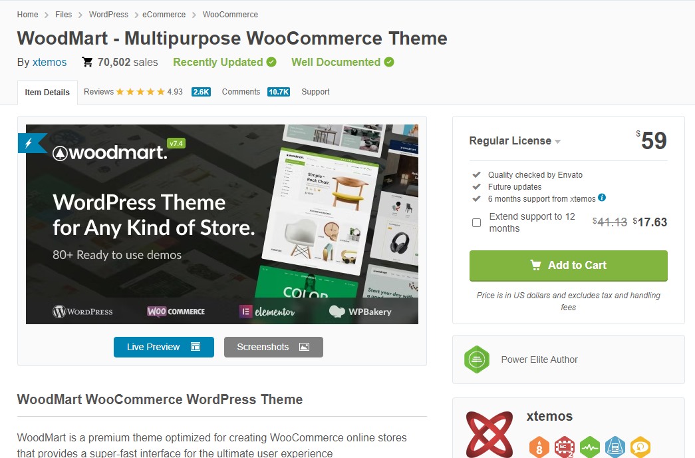
Task: Click the Well Documented label
Action: (x=336, y=62)
